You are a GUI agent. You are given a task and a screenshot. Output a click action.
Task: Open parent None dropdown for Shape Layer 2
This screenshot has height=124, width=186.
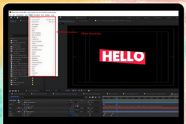coord(95,102)
